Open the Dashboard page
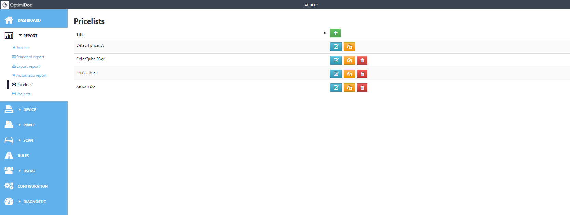 click(x=29, y=20)
